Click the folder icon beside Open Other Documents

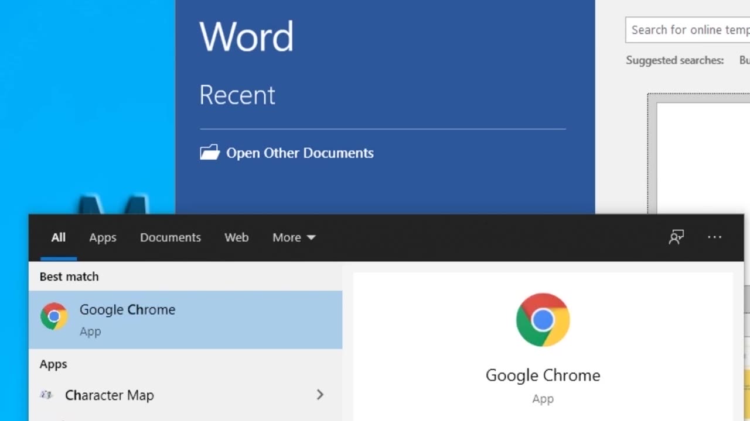(x=209, y=153)
